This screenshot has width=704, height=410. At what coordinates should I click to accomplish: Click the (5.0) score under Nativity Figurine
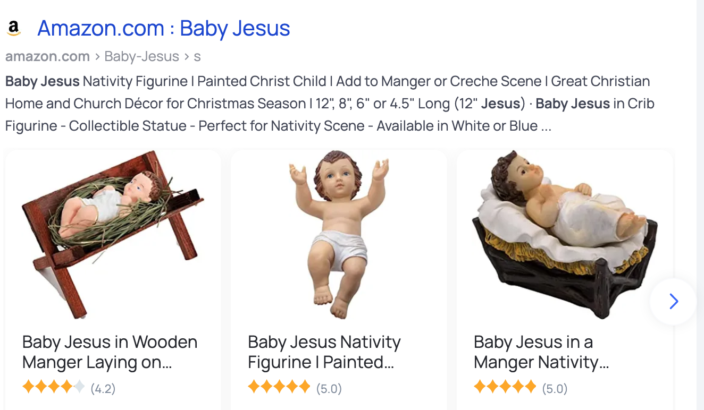[329, 389]
